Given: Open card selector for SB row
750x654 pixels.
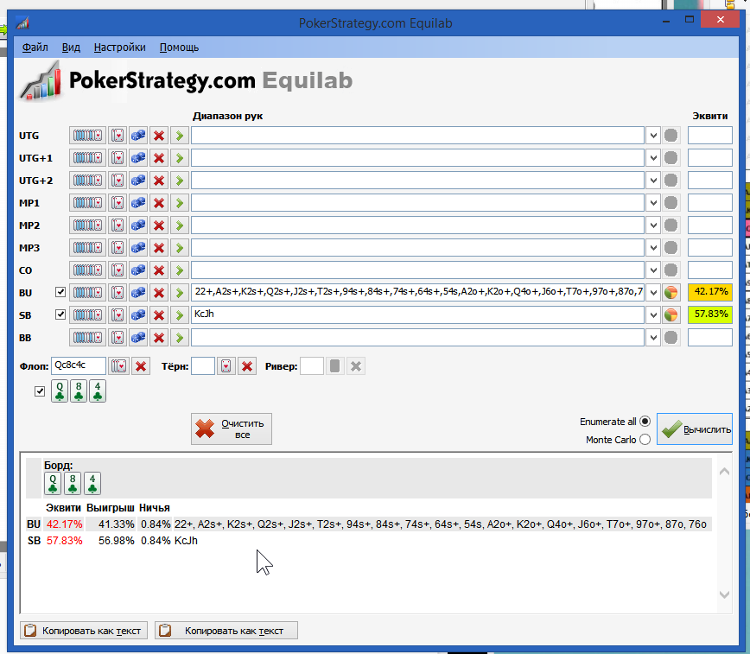Looking at the screenshot, I should pos(118,315).
